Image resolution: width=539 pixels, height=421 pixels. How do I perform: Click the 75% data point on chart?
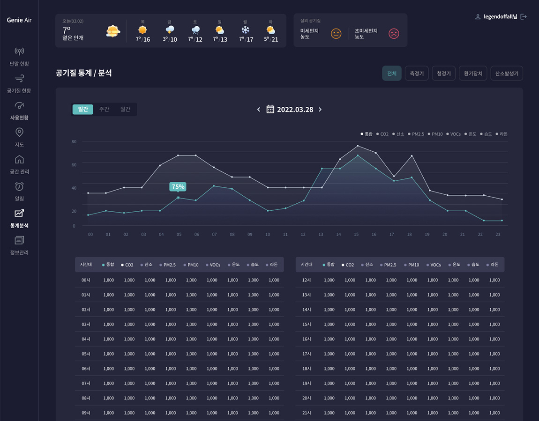[x=178, y=198]
